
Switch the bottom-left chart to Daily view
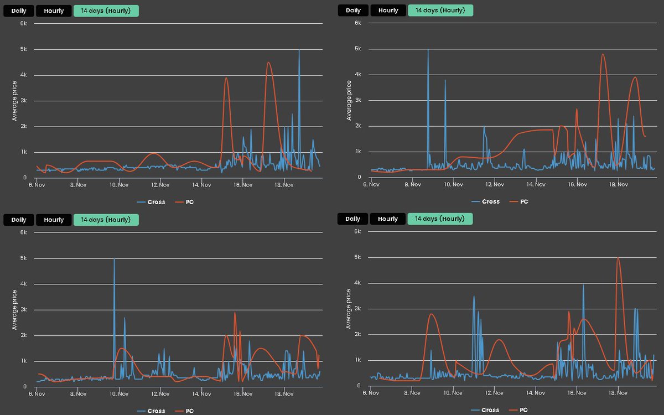point(18,220)
